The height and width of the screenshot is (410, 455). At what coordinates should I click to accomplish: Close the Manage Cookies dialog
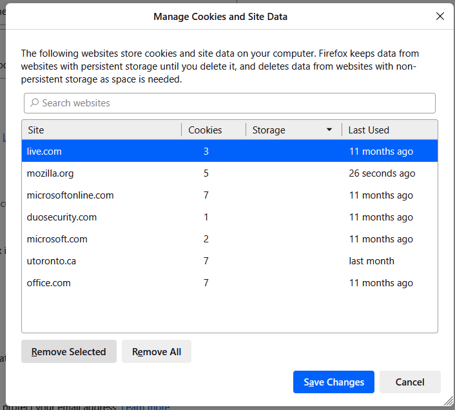pos(440,17)
